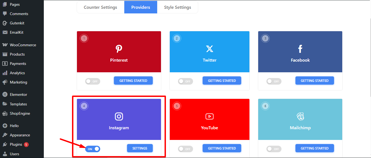Click the Mailchimp monkey logo

pyautogui.click(x=300, y=116)
